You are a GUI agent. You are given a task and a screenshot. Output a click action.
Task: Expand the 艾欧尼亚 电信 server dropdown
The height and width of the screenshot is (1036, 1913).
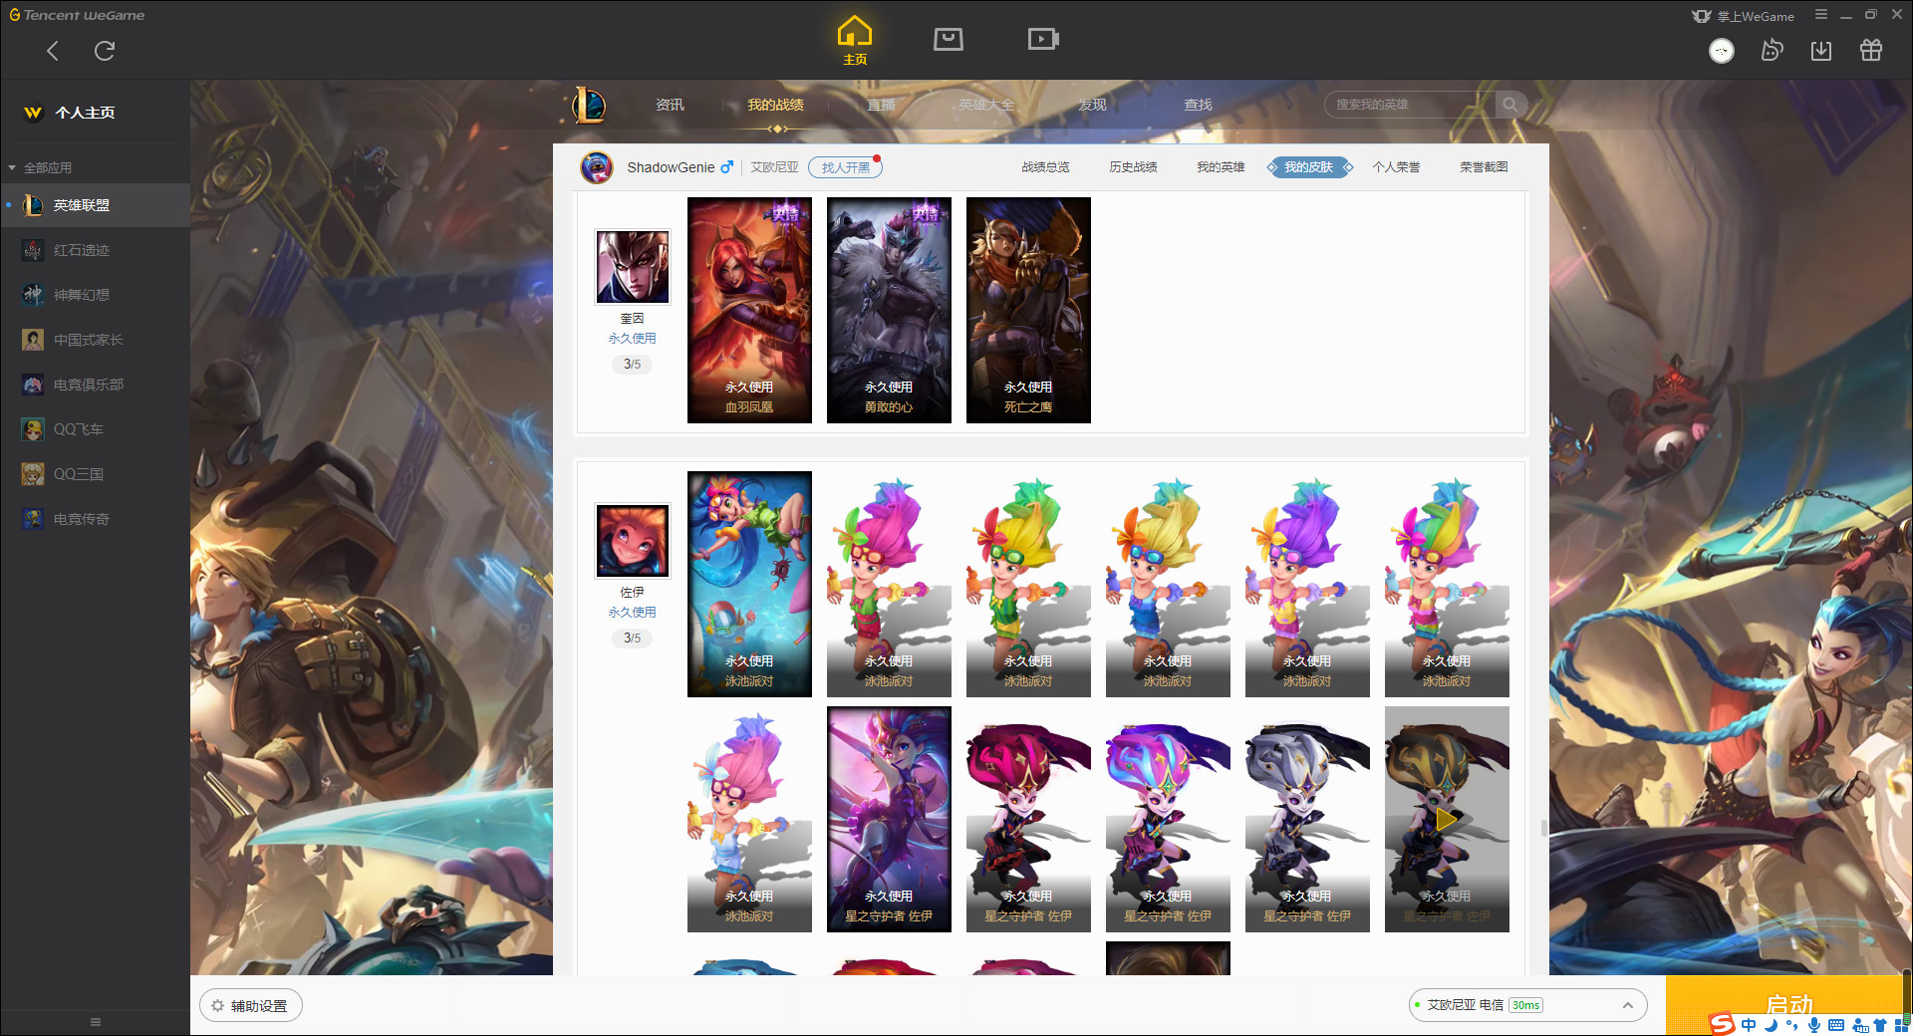coord(1527,1005)
